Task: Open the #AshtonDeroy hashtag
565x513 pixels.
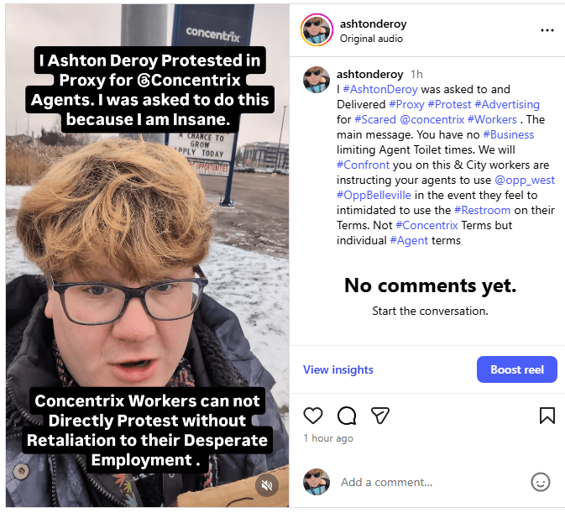Action: (380, 89)
